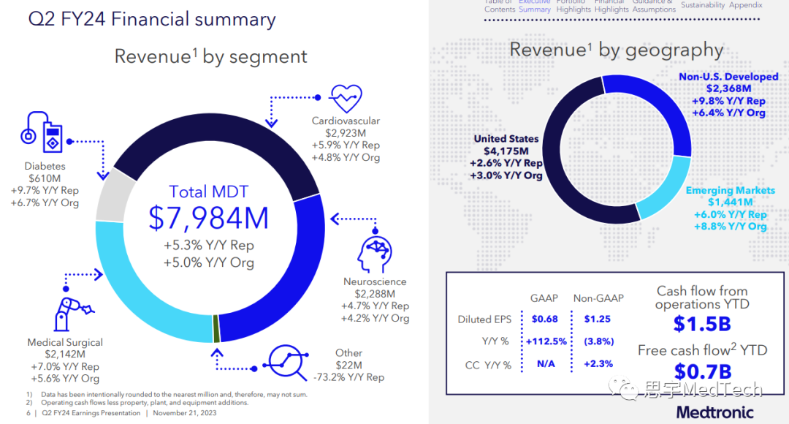Select the gray Diabetes segment of the donut

[x=112, y=197]
